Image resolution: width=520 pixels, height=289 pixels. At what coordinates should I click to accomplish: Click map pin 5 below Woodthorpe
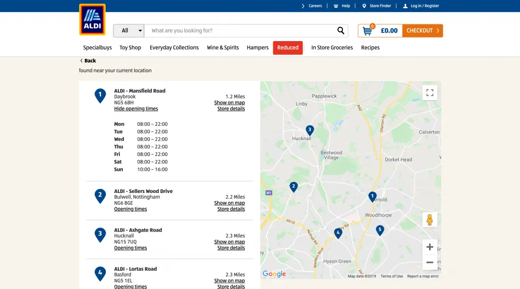pyautogui.click(x=380, y=230)
